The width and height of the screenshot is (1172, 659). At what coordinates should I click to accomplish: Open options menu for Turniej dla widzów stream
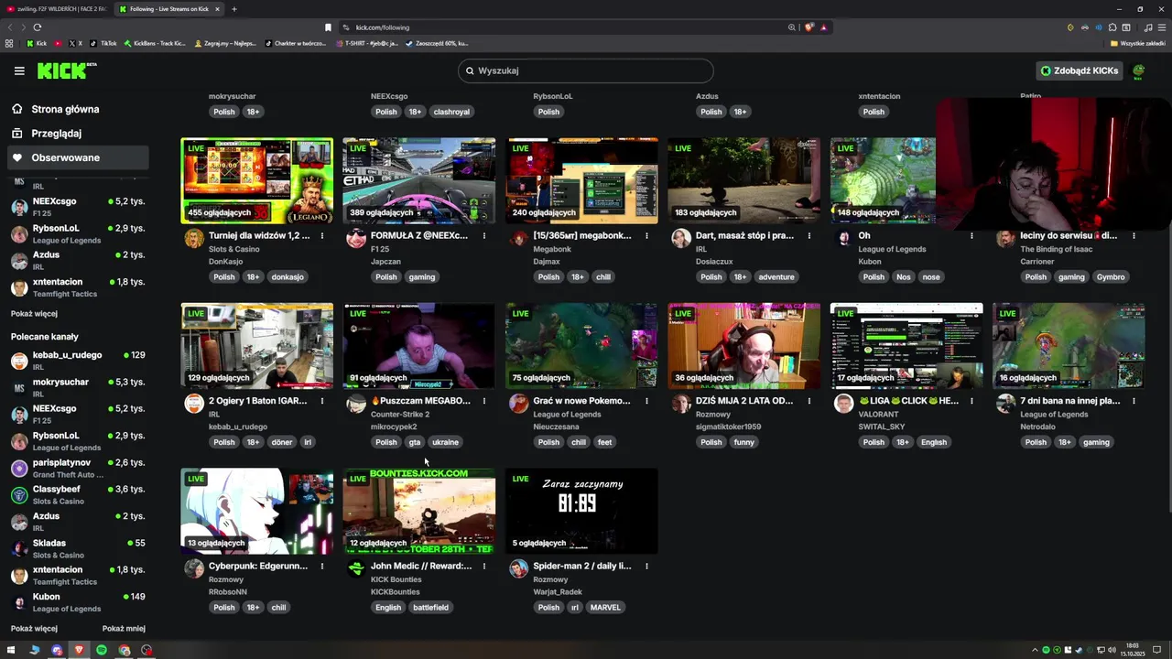coord(322,236)
